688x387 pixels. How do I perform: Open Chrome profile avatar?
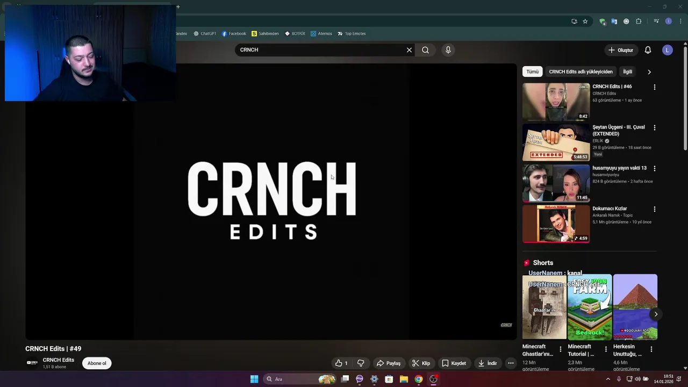pos(669,21)
